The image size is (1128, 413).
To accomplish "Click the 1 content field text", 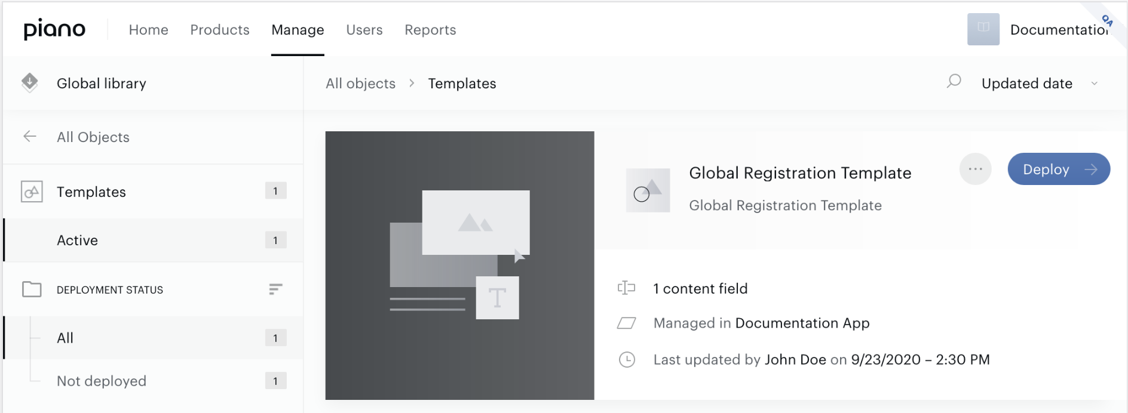I will point(700,289).
